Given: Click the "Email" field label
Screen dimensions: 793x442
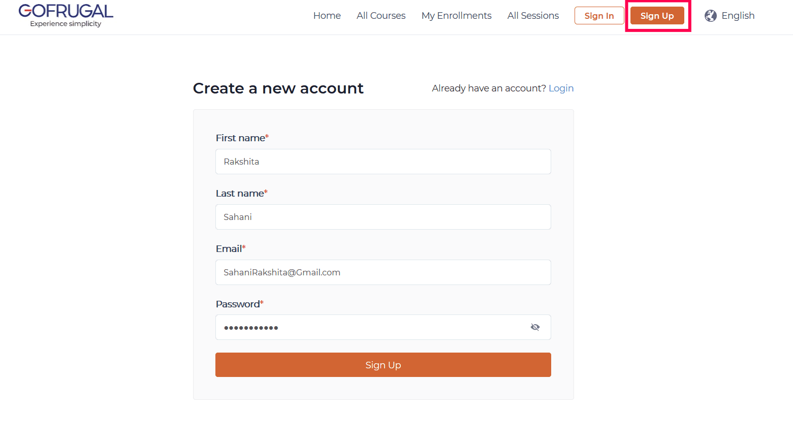Looking at the screenshot, I should 229,249.
